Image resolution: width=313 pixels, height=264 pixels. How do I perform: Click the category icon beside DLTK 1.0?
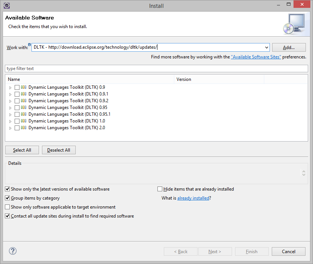[x=24, y=121]
